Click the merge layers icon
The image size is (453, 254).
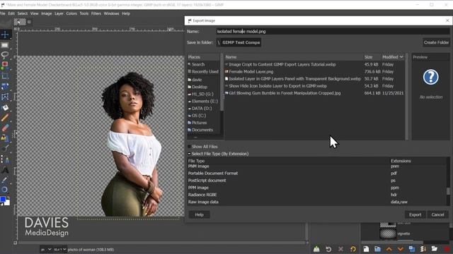click(x=423, y=249)
